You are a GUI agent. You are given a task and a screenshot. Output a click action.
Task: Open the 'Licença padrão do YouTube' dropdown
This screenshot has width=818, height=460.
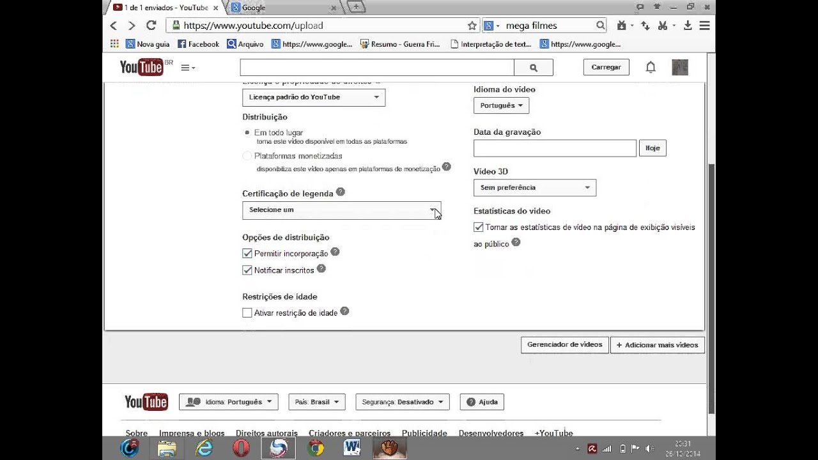click(314, 97)
